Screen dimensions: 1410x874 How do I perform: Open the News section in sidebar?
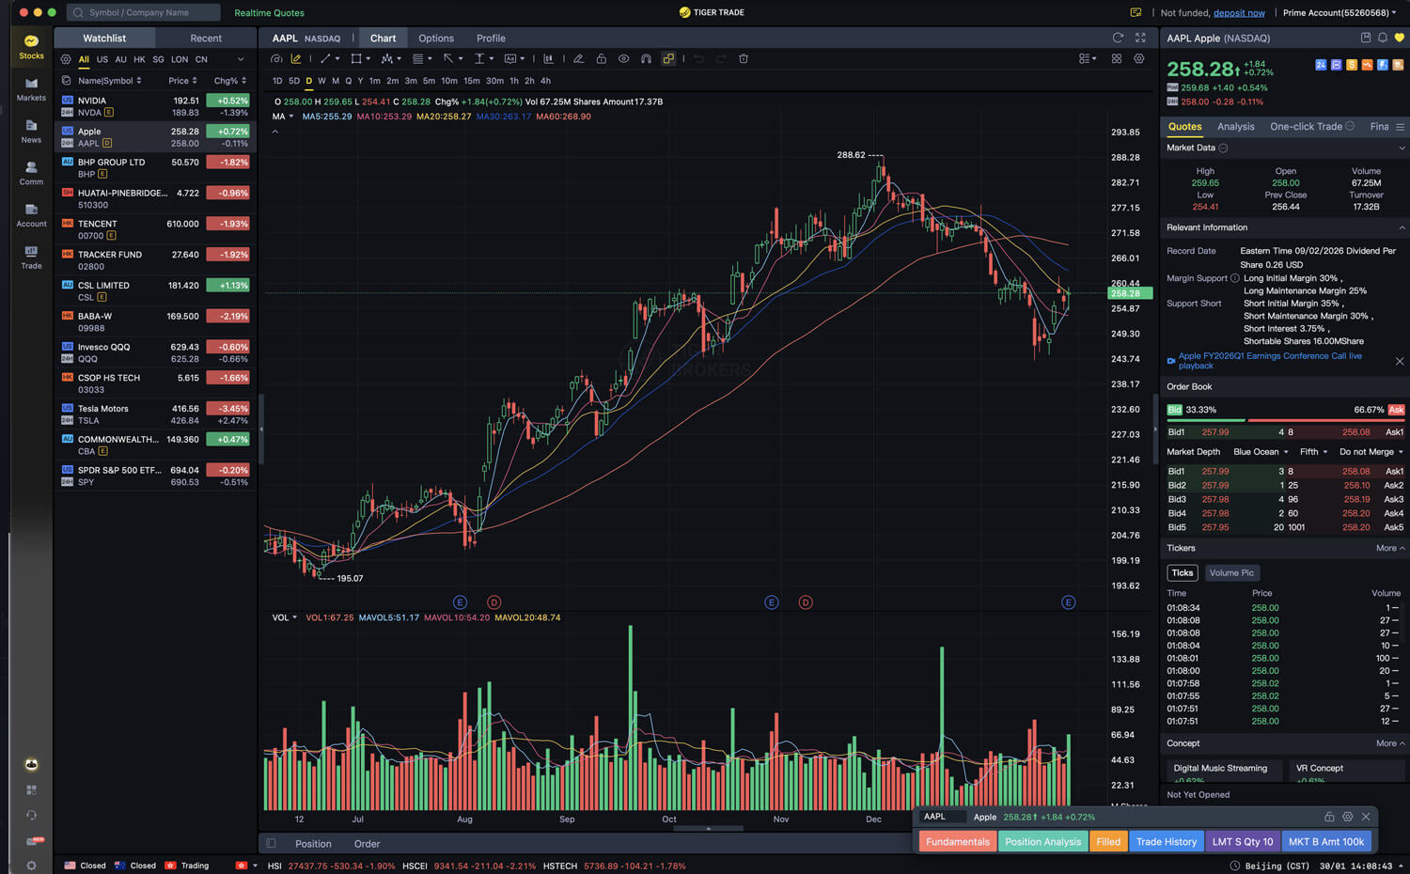31,131
